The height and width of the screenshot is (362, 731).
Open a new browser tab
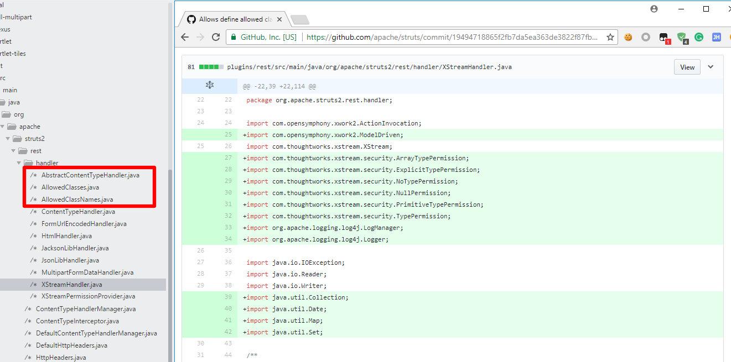click(299, 20)
